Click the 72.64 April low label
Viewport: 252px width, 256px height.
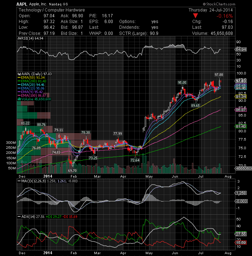coord(135,160)
